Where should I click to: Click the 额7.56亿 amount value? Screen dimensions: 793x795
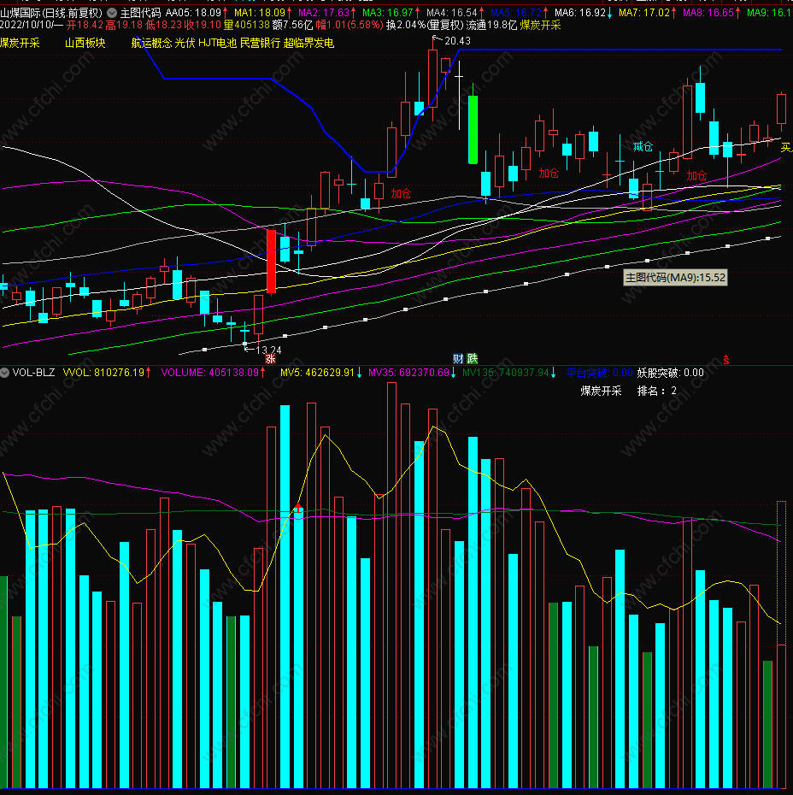pyautogui.click(x=292, y=26)
